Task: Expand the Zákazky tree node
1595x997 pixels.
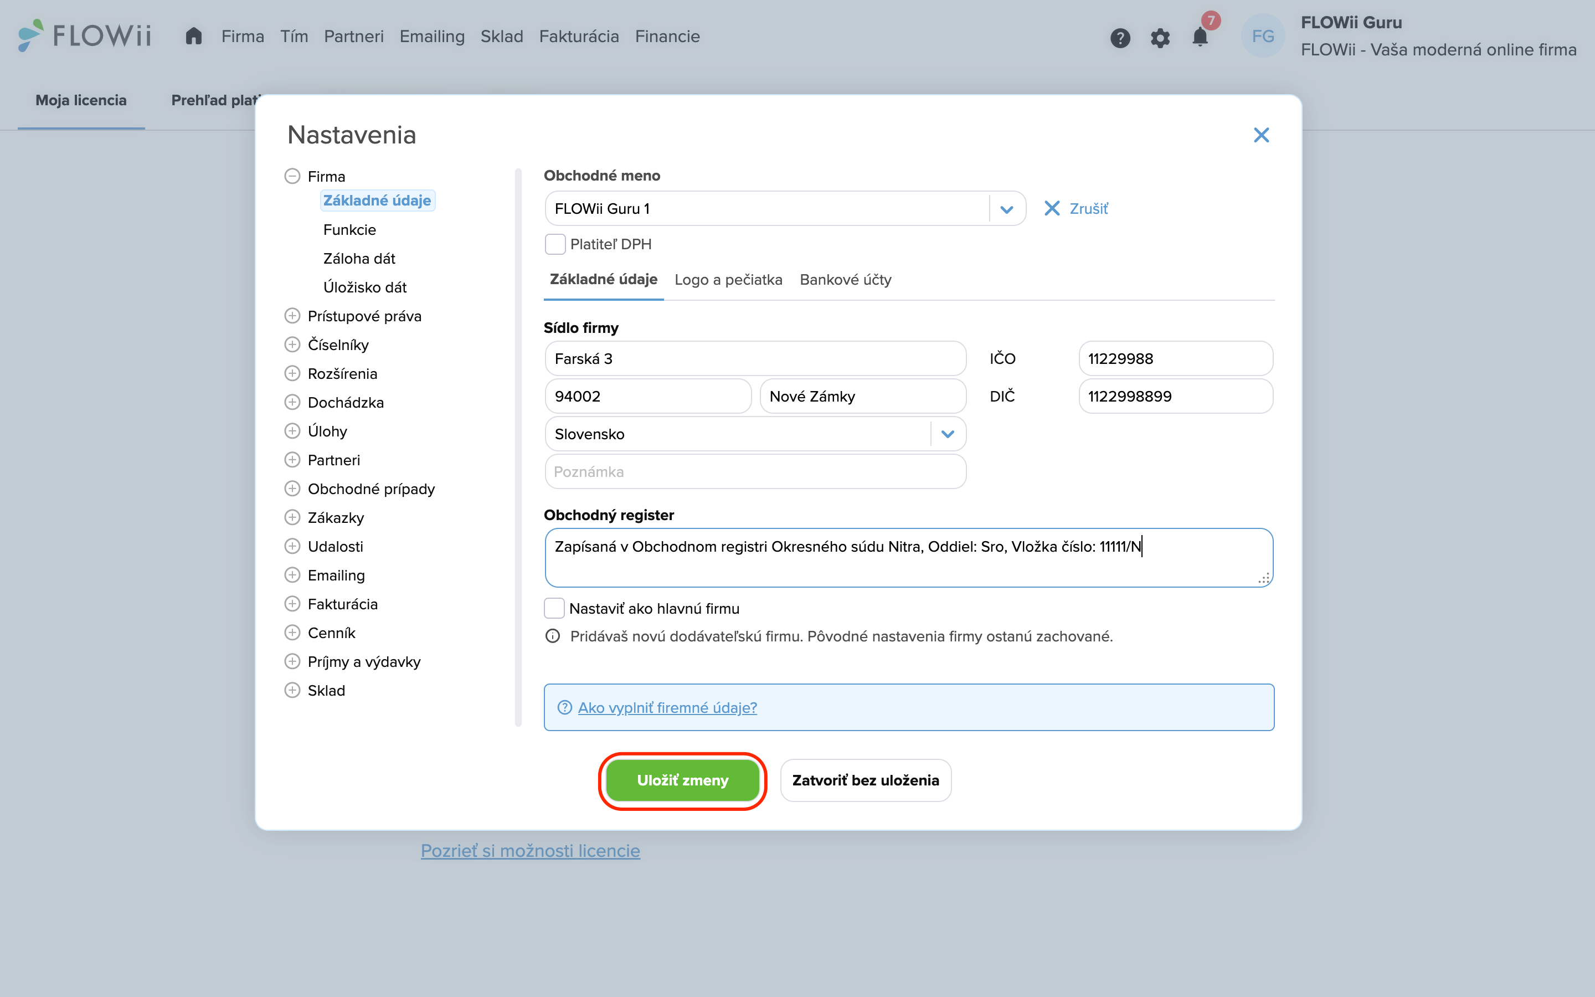Action: click(x=292, y=517)
